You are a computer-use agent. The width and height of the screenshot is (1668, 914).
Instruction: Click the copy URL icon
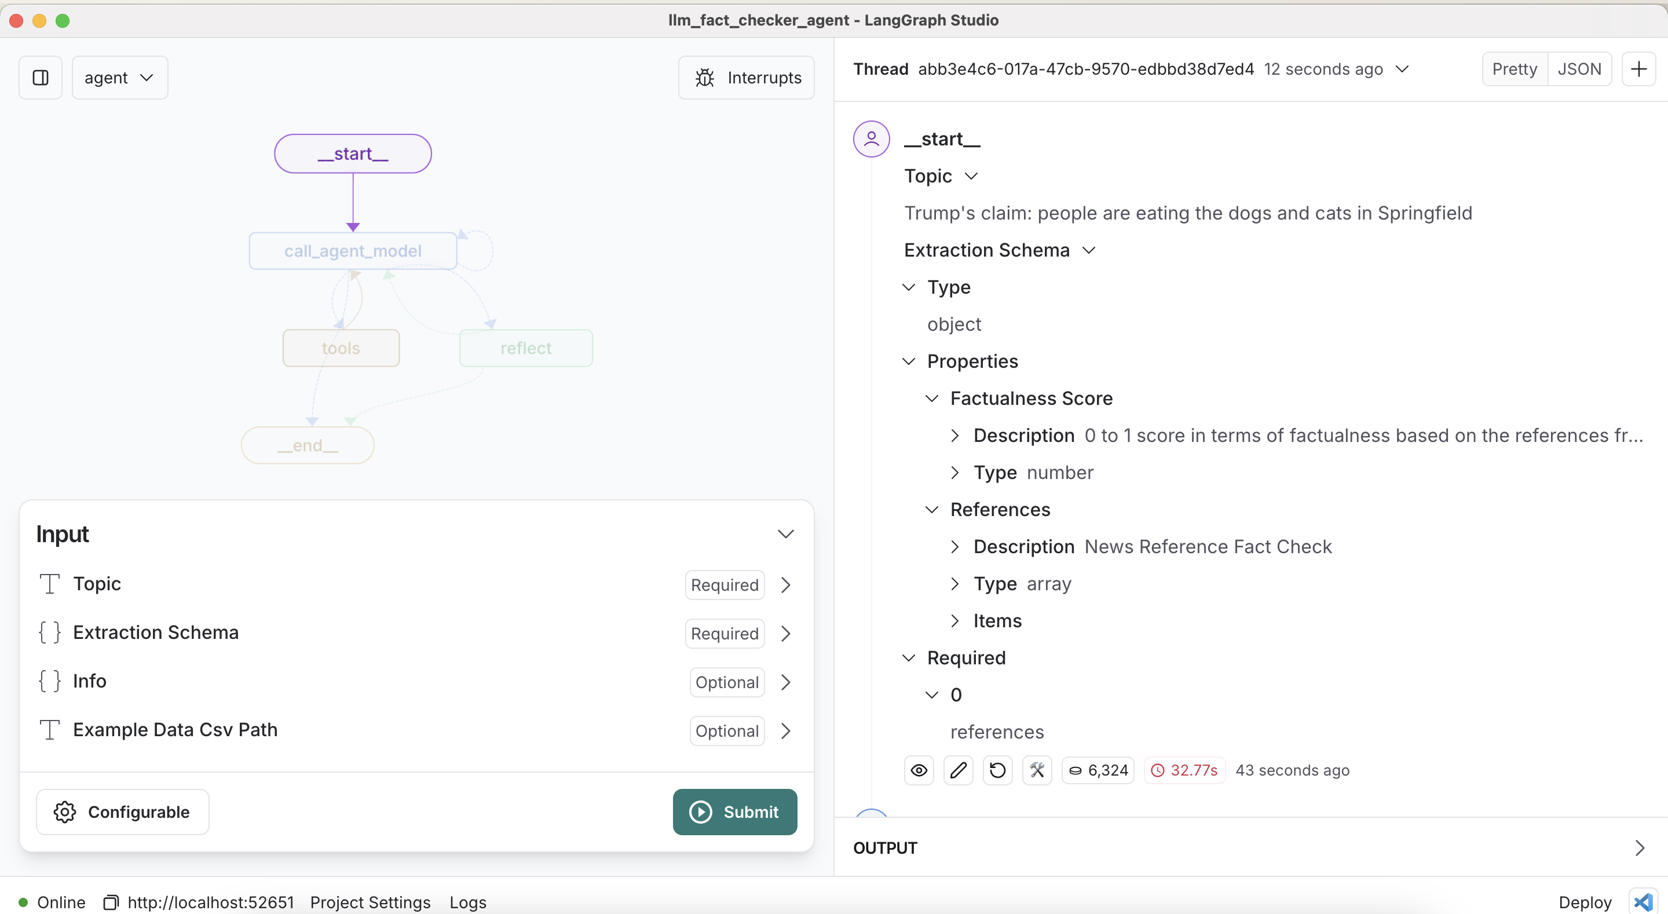tap(111, 902)
